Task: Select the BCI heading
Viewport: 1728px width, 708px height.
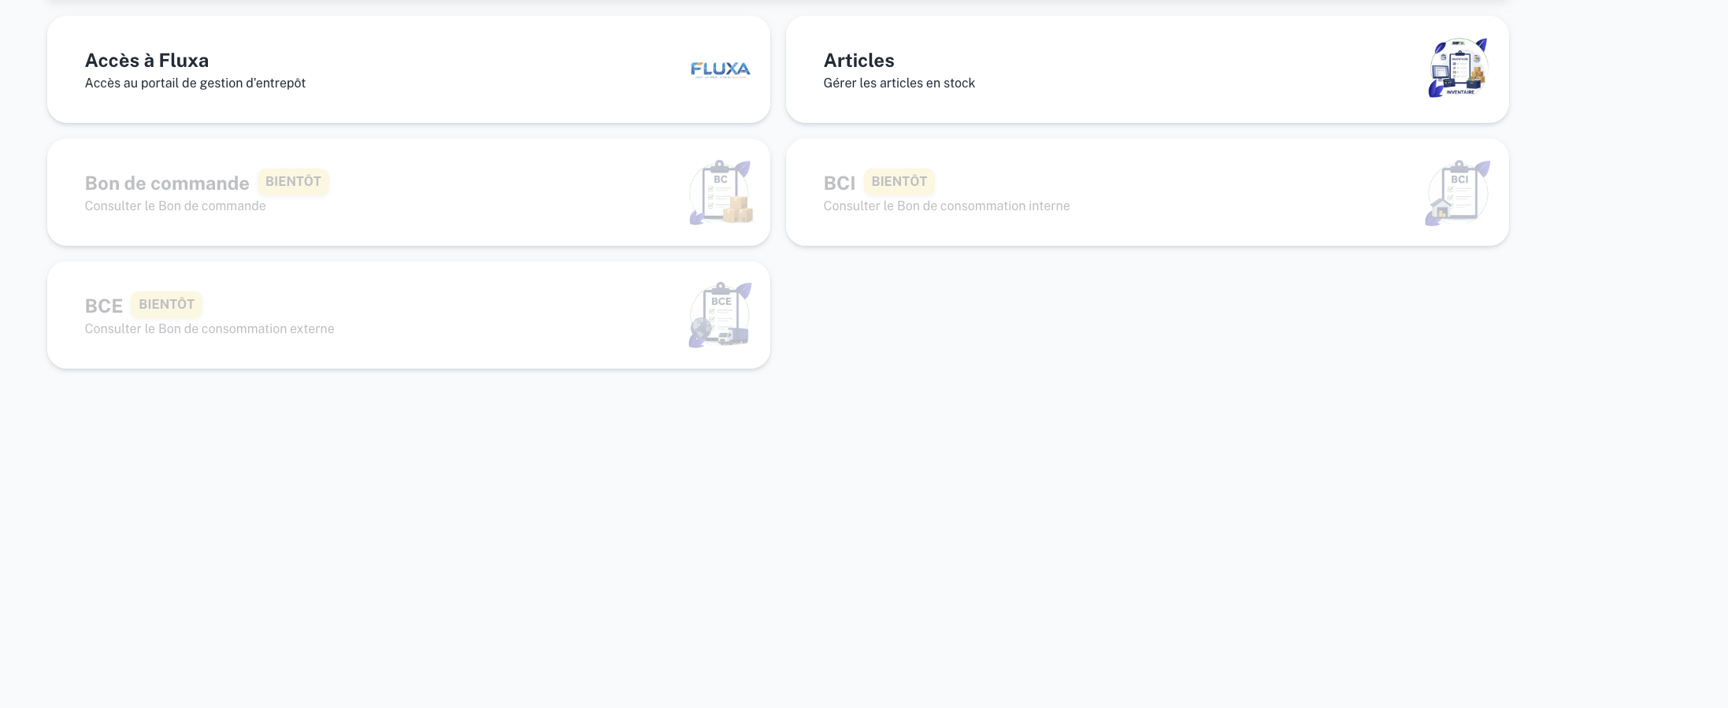Action: (x=839, y=183)
